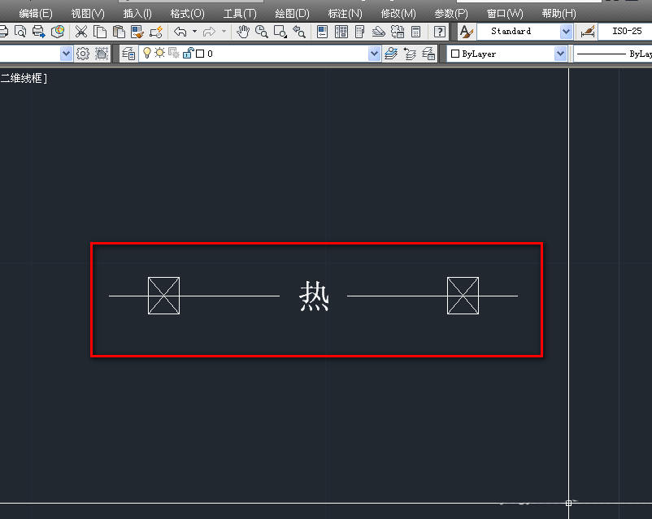Open the 帮助(H) Help menu
Screen dimensions: 652x519
point(559,14)
